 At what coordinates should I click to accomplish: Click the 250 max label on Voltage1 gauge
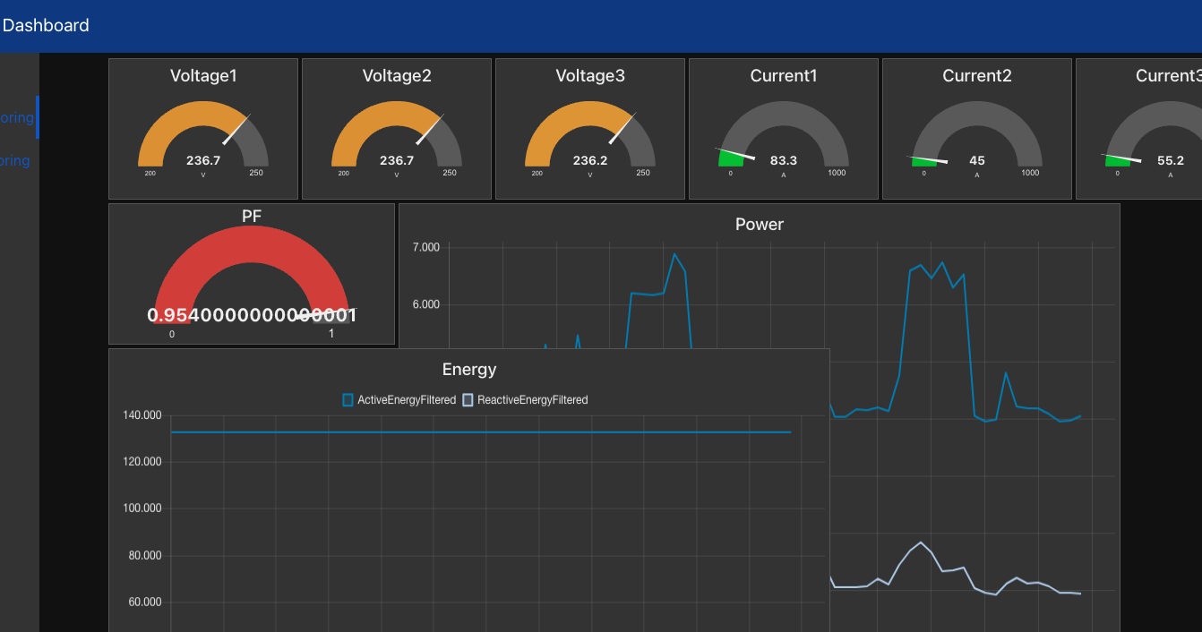click(256, 173)
